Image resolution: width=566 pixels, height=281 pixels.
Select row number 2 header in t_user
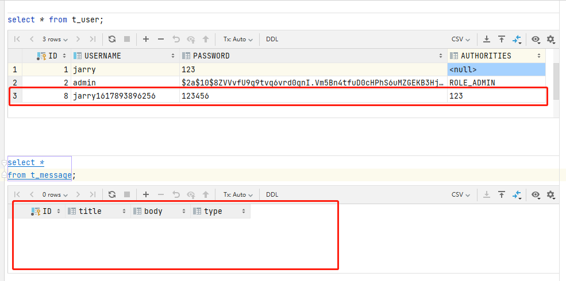click(x=15, y=83)
